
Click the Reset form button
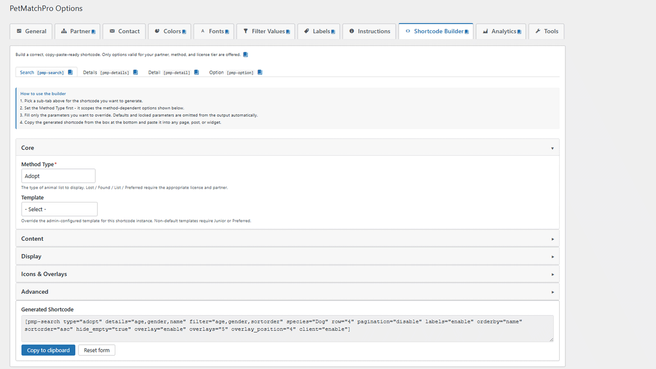97,350
